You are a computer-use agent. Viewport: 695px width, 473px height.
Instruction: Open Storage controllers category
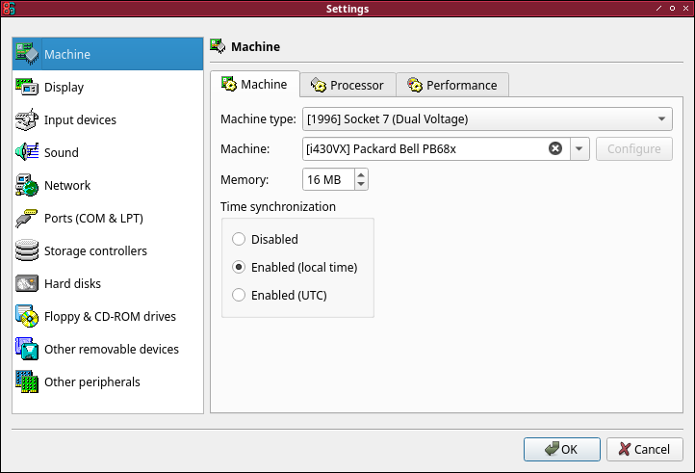coord(108,250)
